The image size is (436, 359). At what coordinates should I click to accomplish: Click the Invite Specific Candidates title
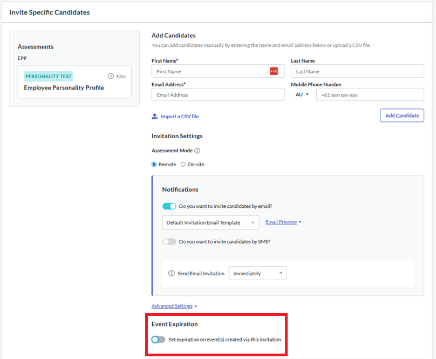(x=50, y=12)
